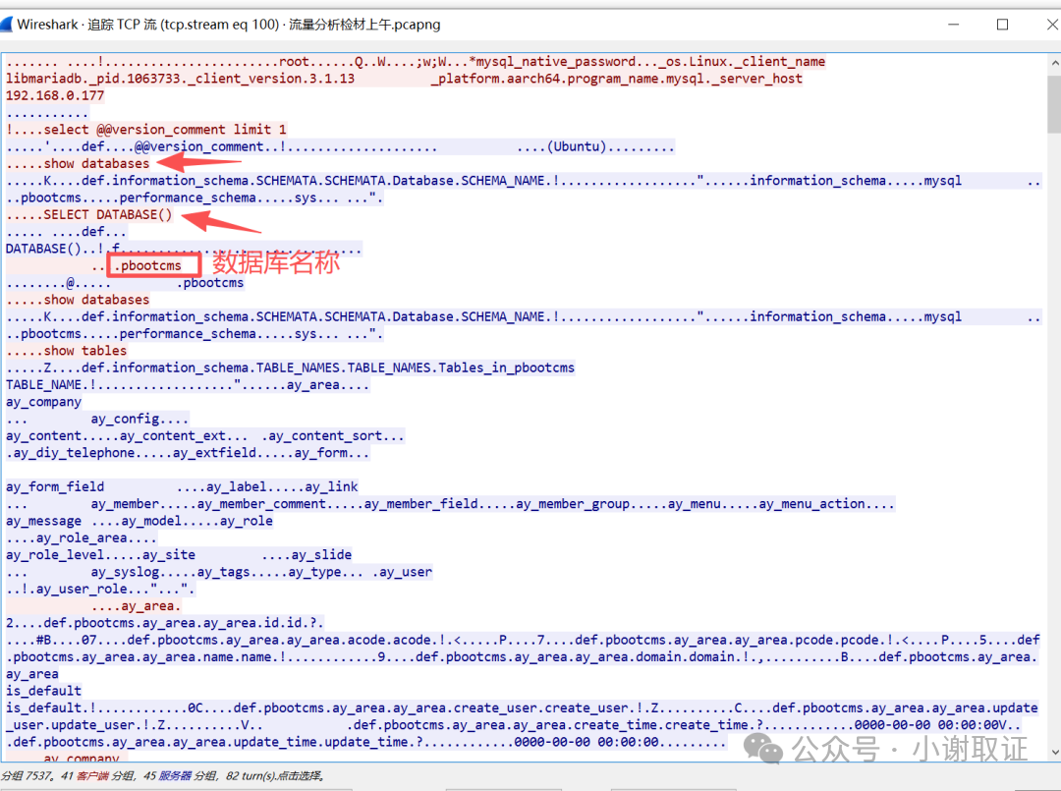Click the "ay_user" table name
Viewport: 1061px width, 791px height.
coord(404,571)
